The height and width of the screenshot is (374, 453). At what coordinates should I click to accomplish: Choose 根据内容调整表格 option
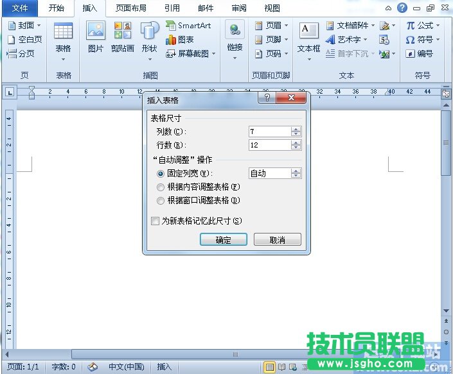(161, 187)
